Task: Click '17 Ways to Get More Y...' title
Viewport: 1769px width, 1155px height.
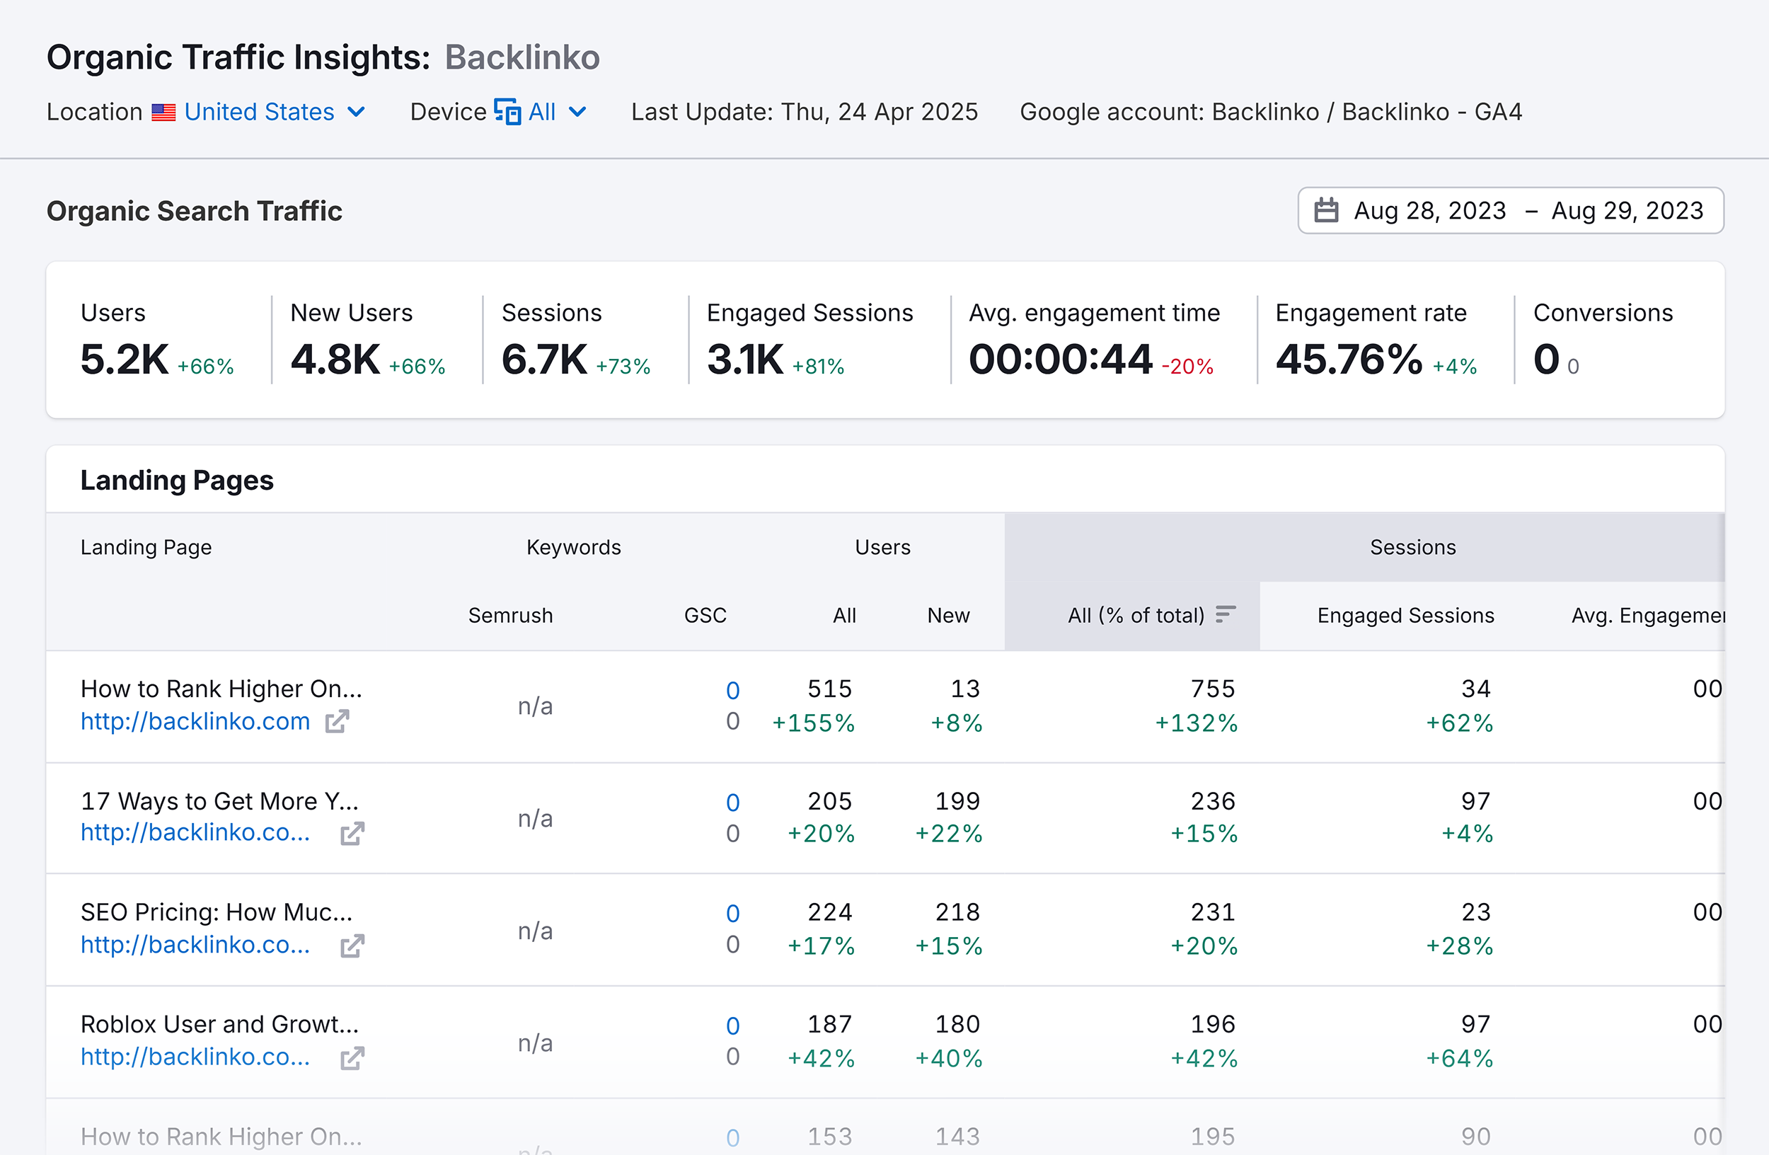Action: point(220,801)
